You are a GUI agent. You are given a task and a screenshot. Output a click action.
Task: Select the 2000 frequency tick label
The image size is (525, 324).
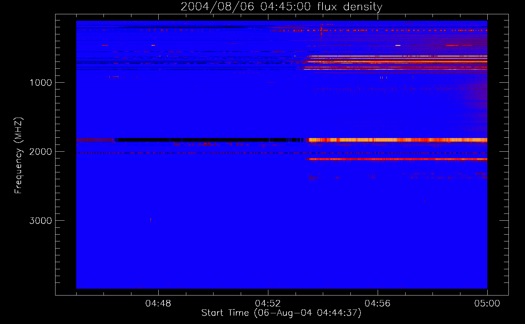coord(41,152)
